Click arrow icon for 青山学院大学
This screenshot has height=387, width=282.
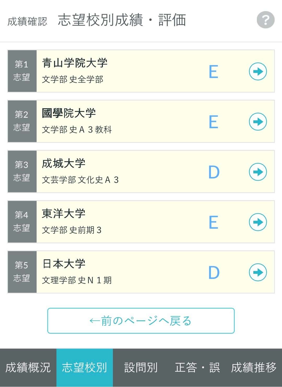coord(258,71)
